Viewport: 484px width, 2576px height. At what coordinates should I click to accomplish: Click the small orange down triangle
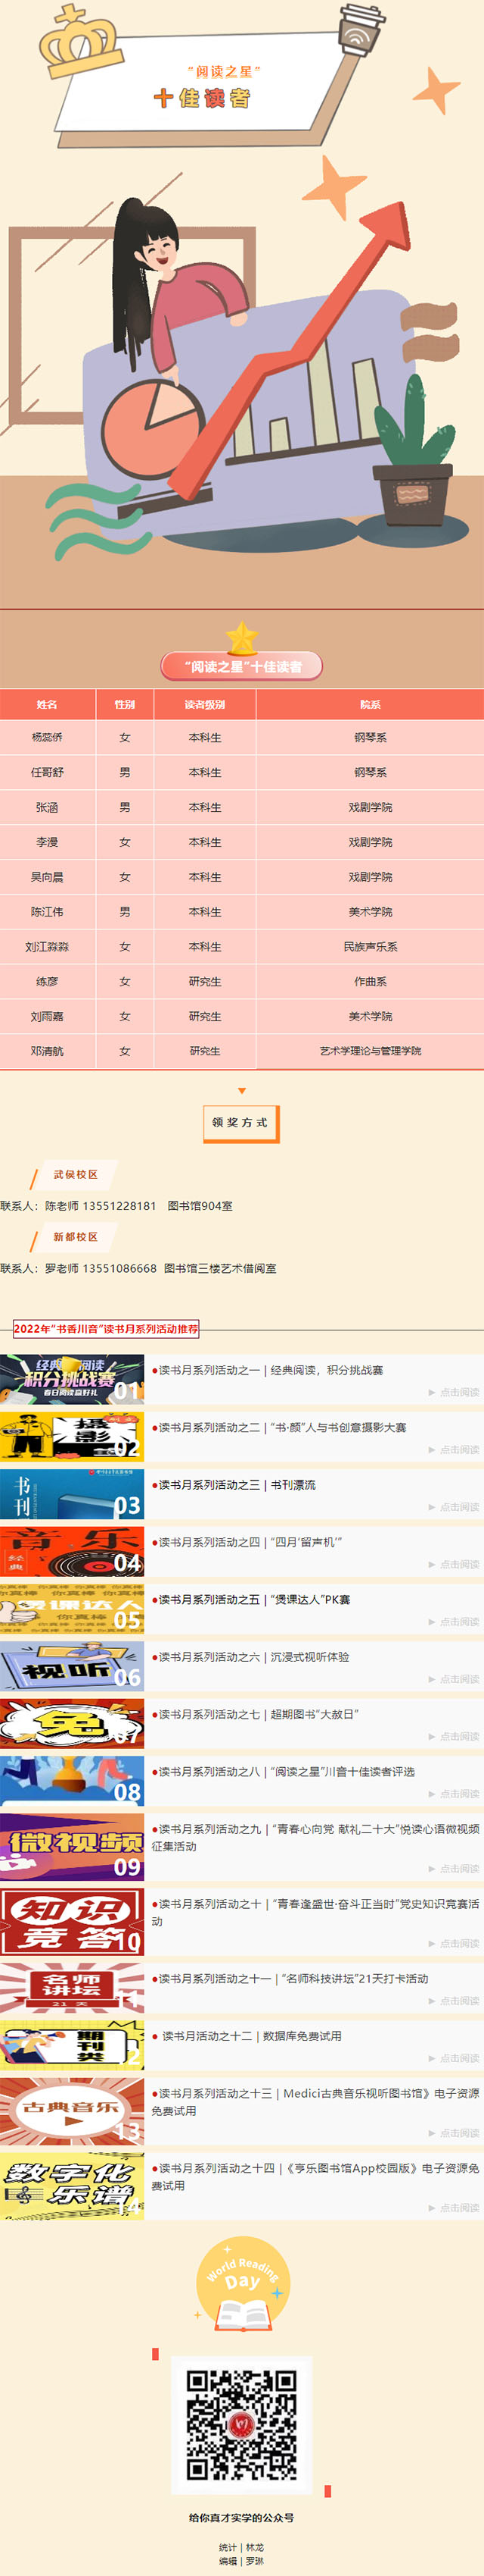pos(241,1090)
